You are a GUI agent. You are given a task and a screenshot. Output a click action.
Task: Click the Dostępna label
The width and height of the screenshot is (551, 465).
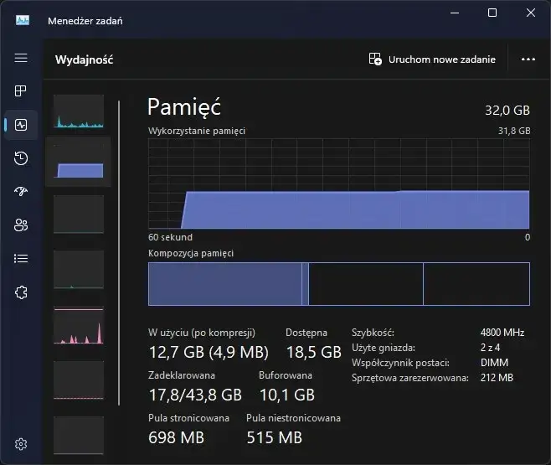[306, 333]
